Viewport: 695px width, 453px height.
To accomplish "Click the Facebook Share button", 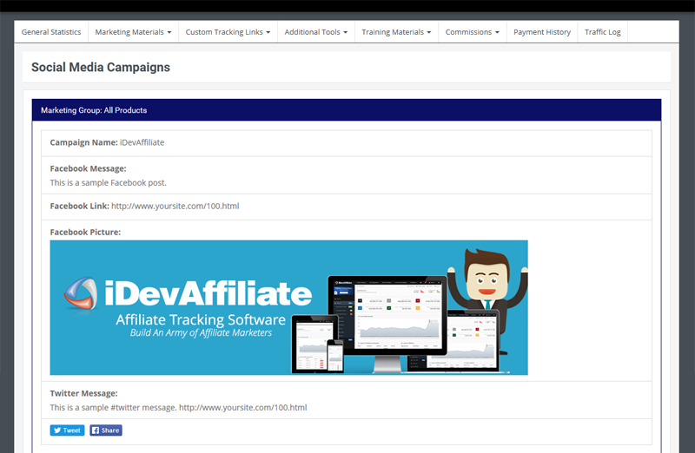I will pyautogui.click(x=106, y=430).
